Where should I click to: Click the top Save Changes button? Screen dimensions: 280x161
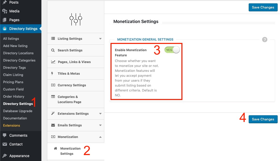click(263, 7)
